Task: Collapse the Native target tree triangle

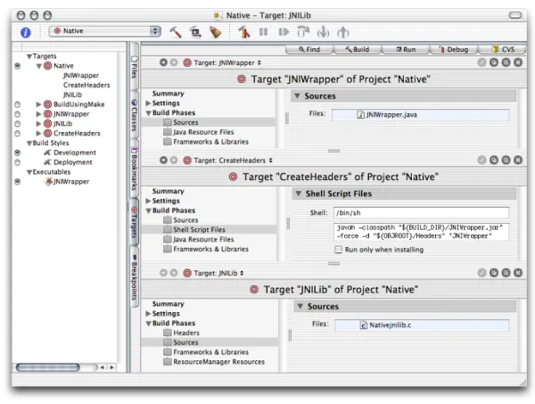Action: coord(39,66)
